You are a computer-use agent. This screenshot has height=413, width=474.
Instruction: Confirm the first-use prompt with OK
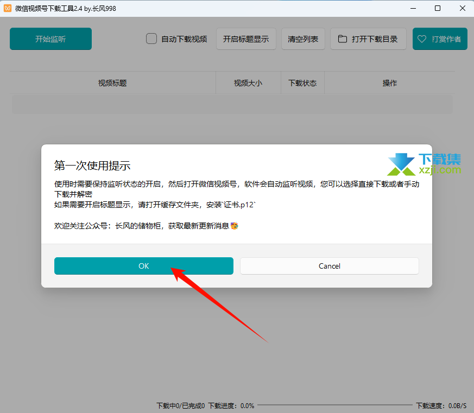click(x=143, y=266)
